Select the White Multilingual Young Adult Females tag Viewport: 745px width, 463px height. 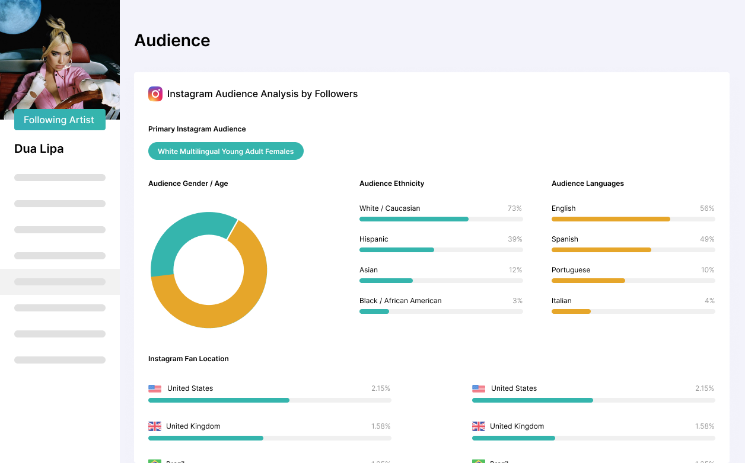pos(226,151)
